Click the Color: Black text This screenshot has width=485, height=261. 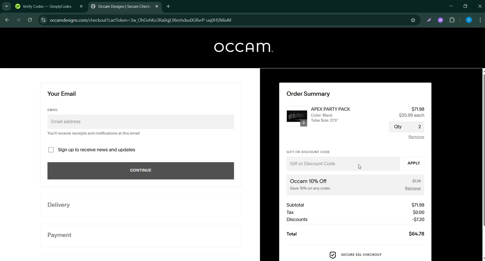pos(322,115)
